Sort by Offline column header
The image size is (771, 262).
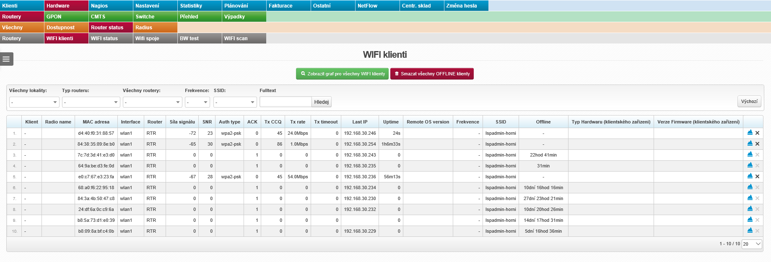(x=543, y=122)
